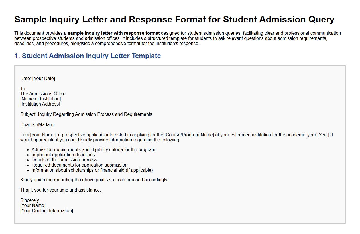Click the "Required documents for application submission" bullet
Screen dimensions: 360x234
pos(80,165)
